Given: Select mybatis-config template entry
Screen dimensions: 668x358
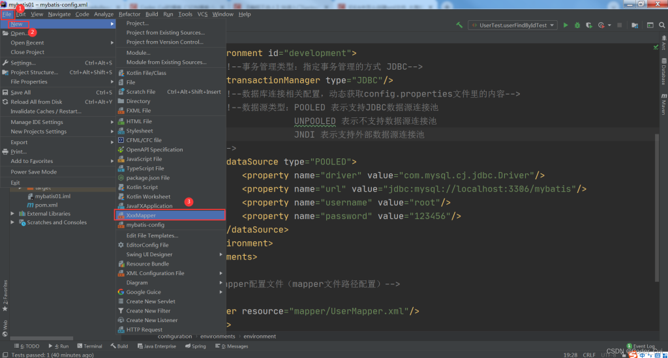Looking at the screenshot, I should [170, 225].
